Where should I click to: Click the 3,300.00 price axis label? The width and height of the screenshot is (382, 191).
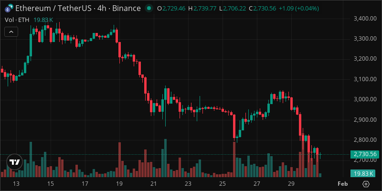click(x=365, y=39)
